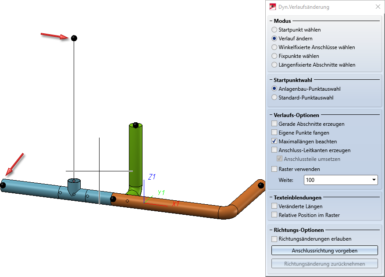The height and width of the screenshot is (277, 385).
Task: Open the Weite dropdown arrow
Action: click(x=374, y=180)
